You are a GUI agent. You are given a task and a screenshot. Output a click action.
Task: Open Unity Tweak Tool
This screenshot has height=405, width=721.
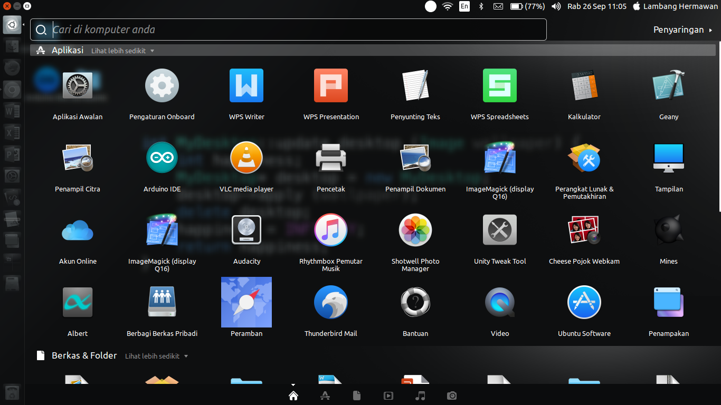pyautogui.click(x=500, y=229)
